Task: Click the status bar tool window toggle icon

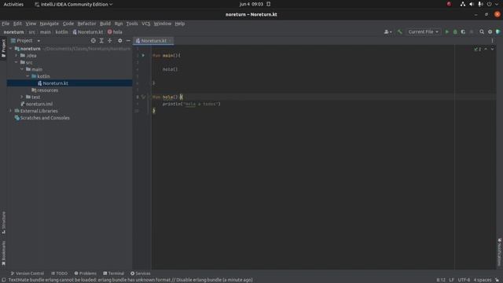Action: (3, 280)
